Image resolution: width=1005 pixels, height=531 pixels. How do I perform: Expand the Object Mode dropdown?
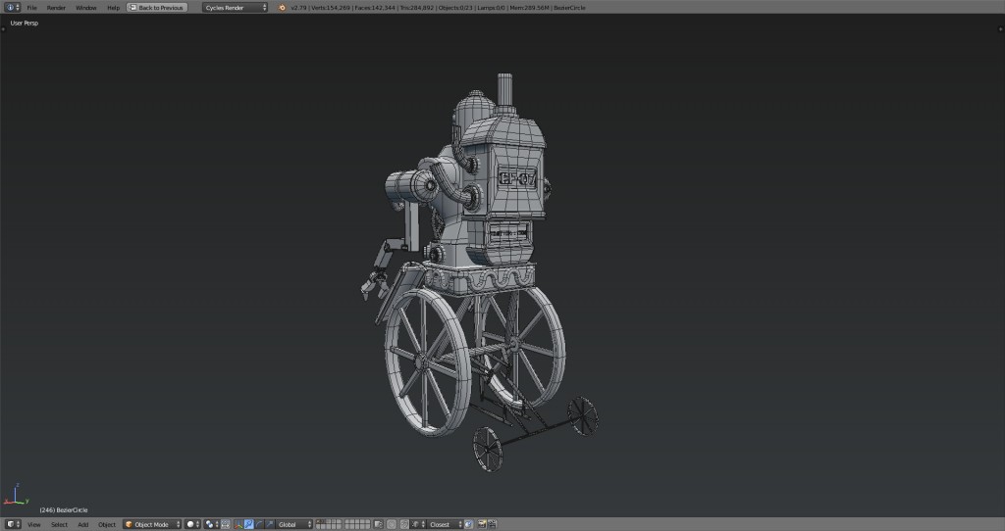(152, 524)
